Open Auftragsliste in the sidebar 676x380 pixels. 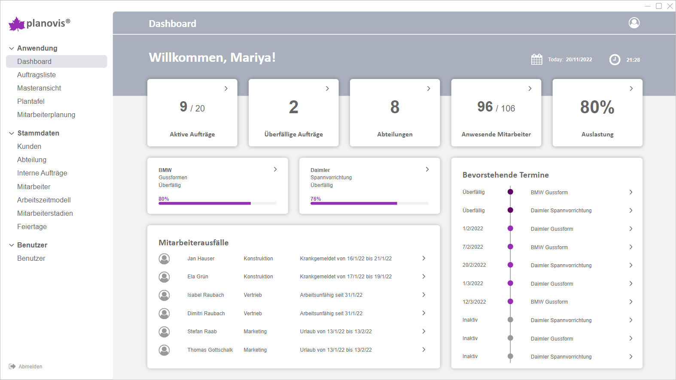tap(37, 75)
